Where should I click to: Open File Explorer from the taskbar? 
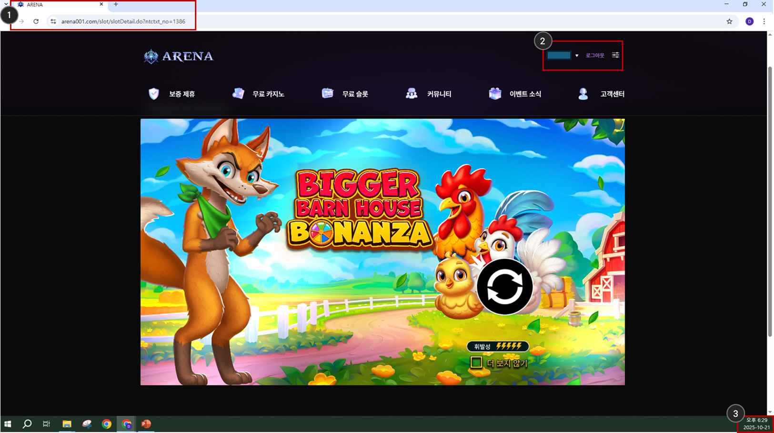[67, 424]
